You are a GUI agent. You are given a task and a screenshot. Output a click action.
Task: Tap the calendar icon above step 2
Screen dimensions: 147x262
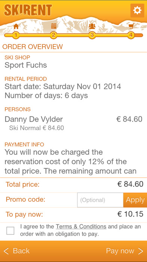(x=54, y=26)
